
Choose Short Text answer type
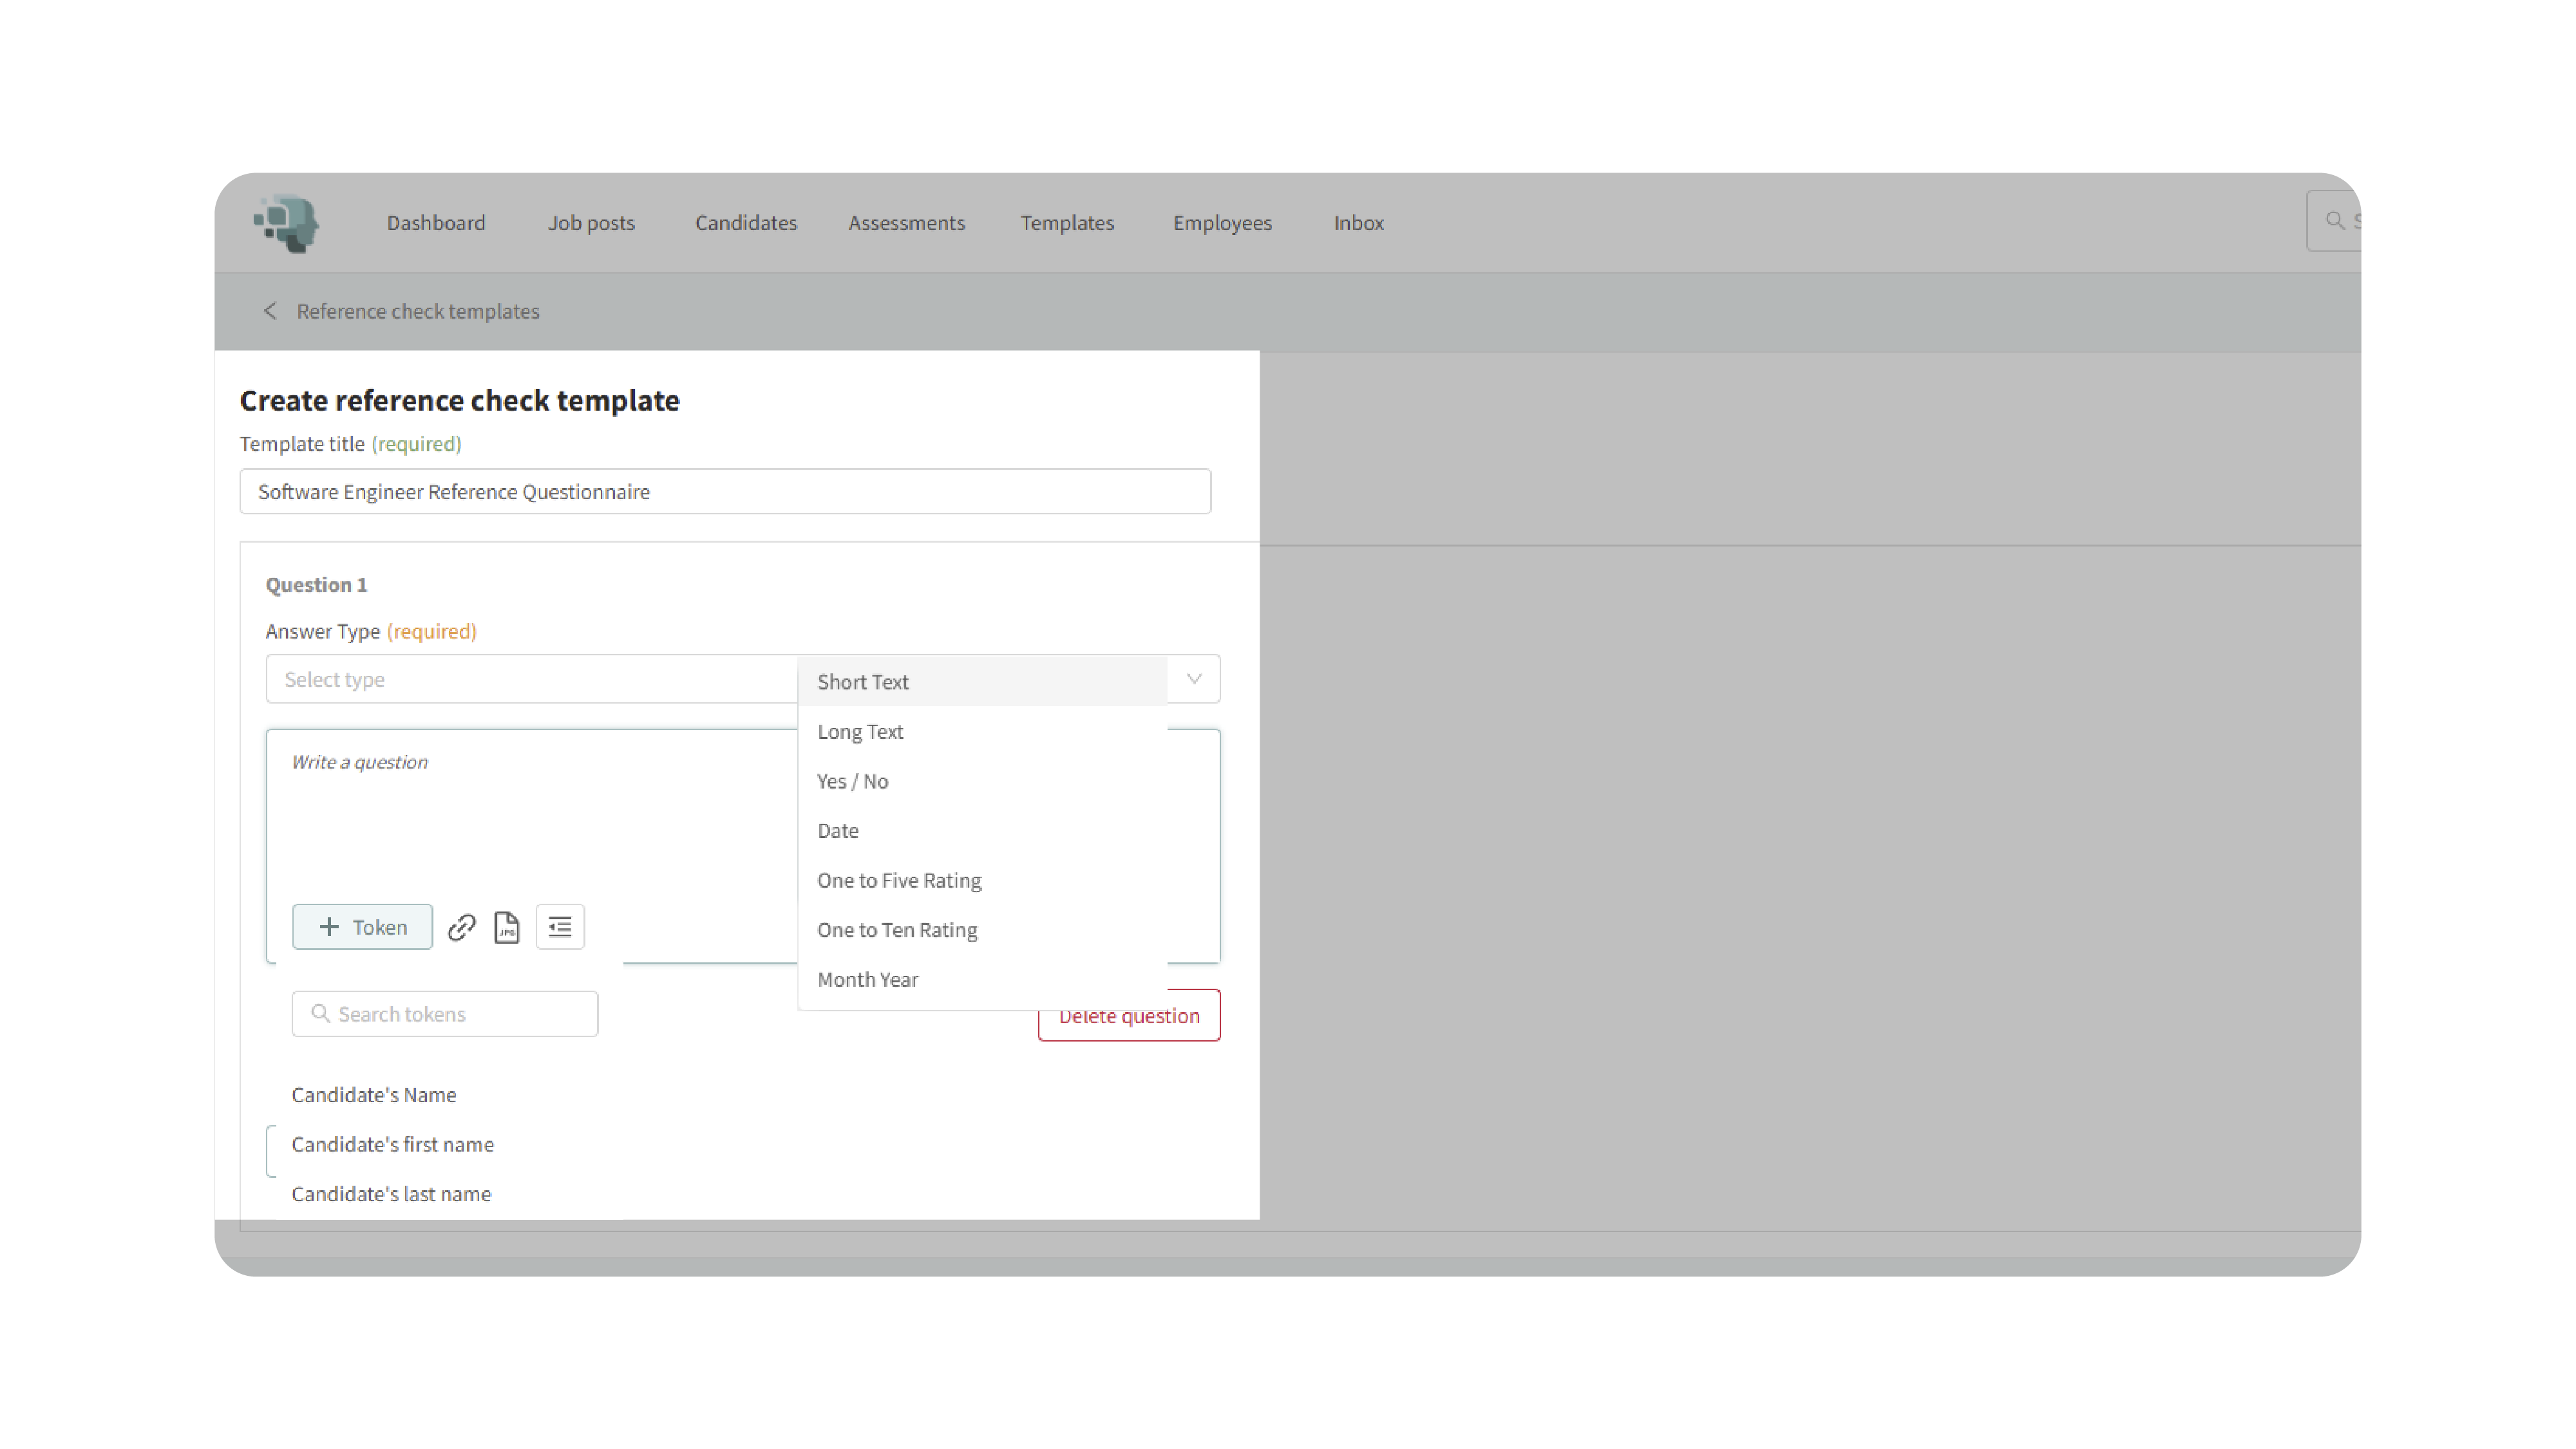(863, 682)
